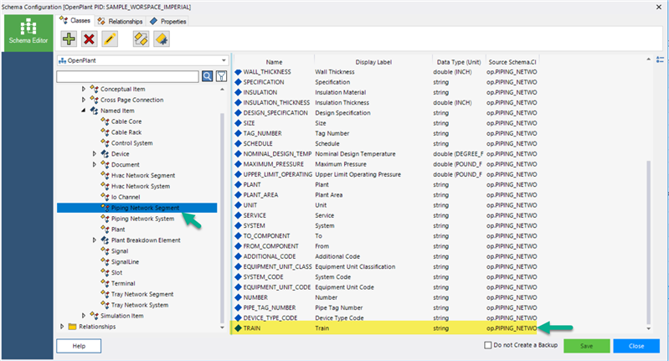The width and height of the screenshot is (669, 361).
Task: Click the diamond icon of SERVICE row
Action: [x=238, y=215]
